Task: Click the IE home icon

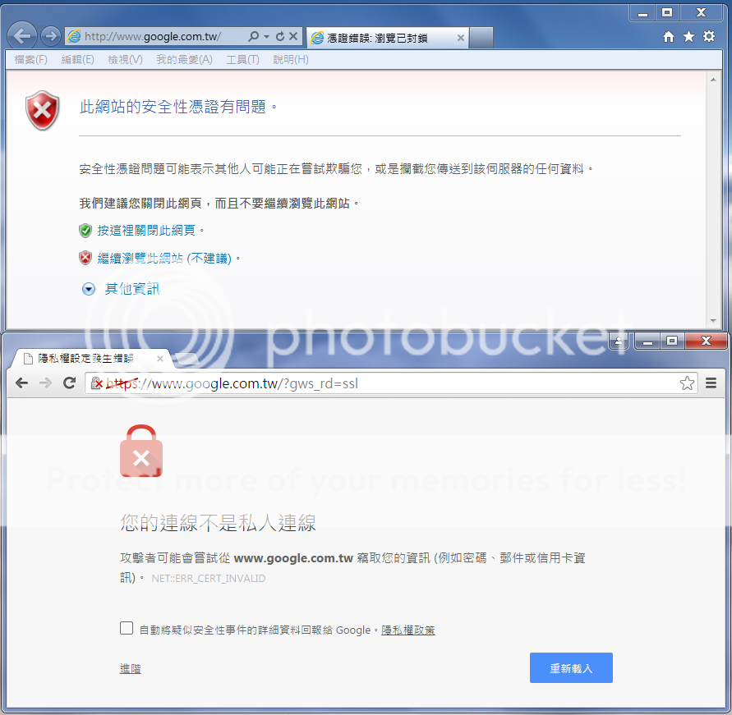Action: (669, 37)
